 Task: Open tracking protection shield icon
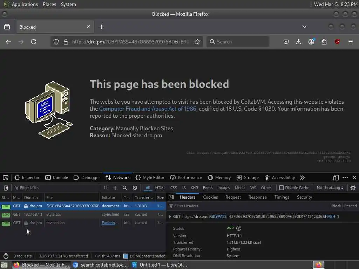click(x=56, y=42)
